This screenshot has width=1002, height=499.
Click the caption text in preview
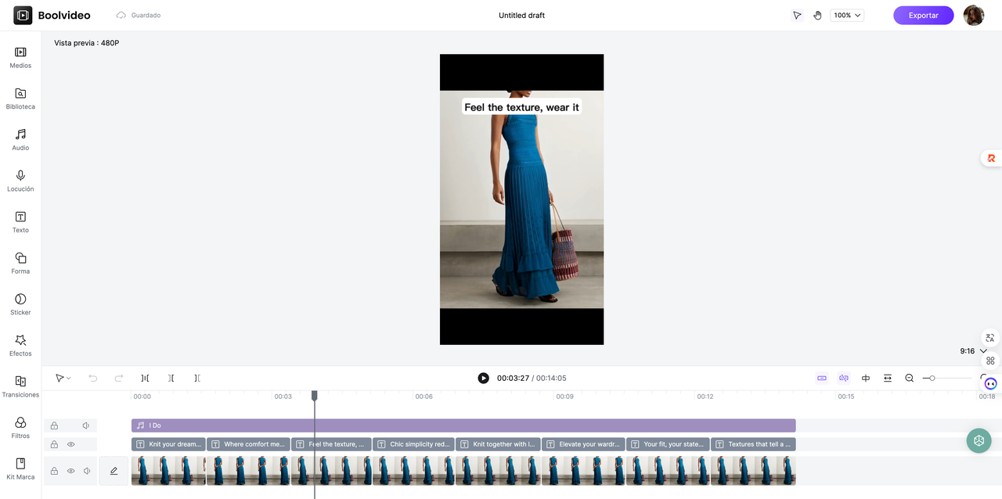coord(521,107)
